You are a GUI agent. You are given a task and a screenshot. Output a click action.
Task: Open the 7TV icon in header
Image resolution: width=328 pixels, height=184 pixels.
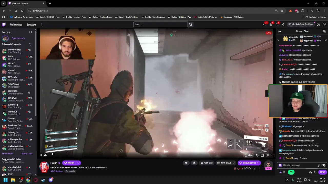point(319,25)
